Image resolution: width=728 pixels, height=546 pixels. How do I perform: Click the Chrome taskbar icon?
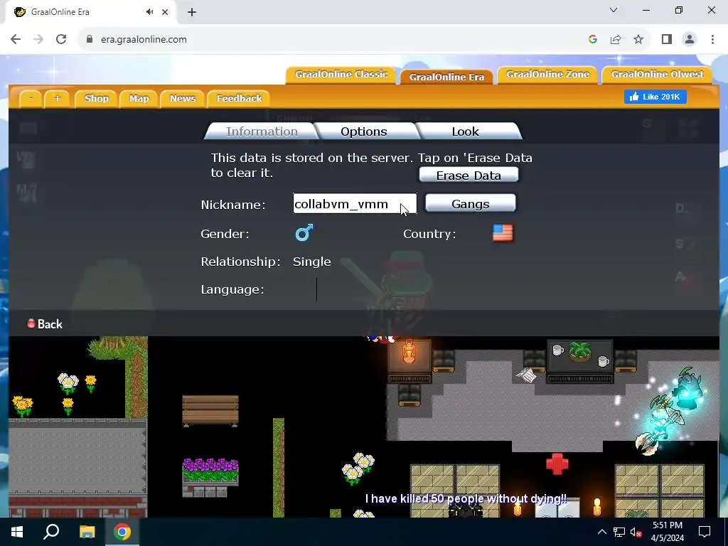(x=122, y=532)
